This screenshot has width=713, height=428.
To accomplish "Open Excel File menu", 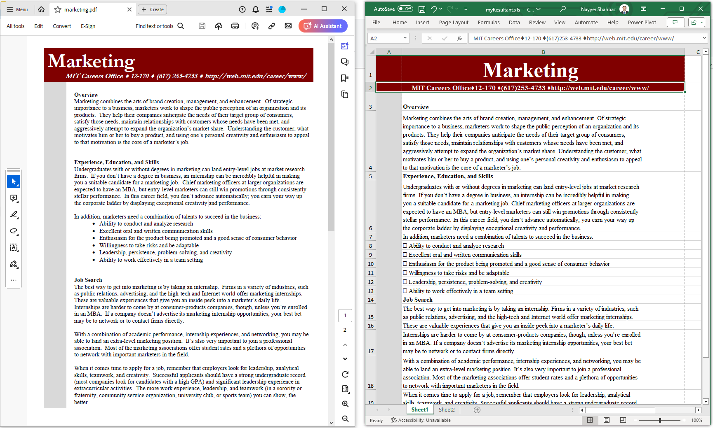I will [376, 23].
